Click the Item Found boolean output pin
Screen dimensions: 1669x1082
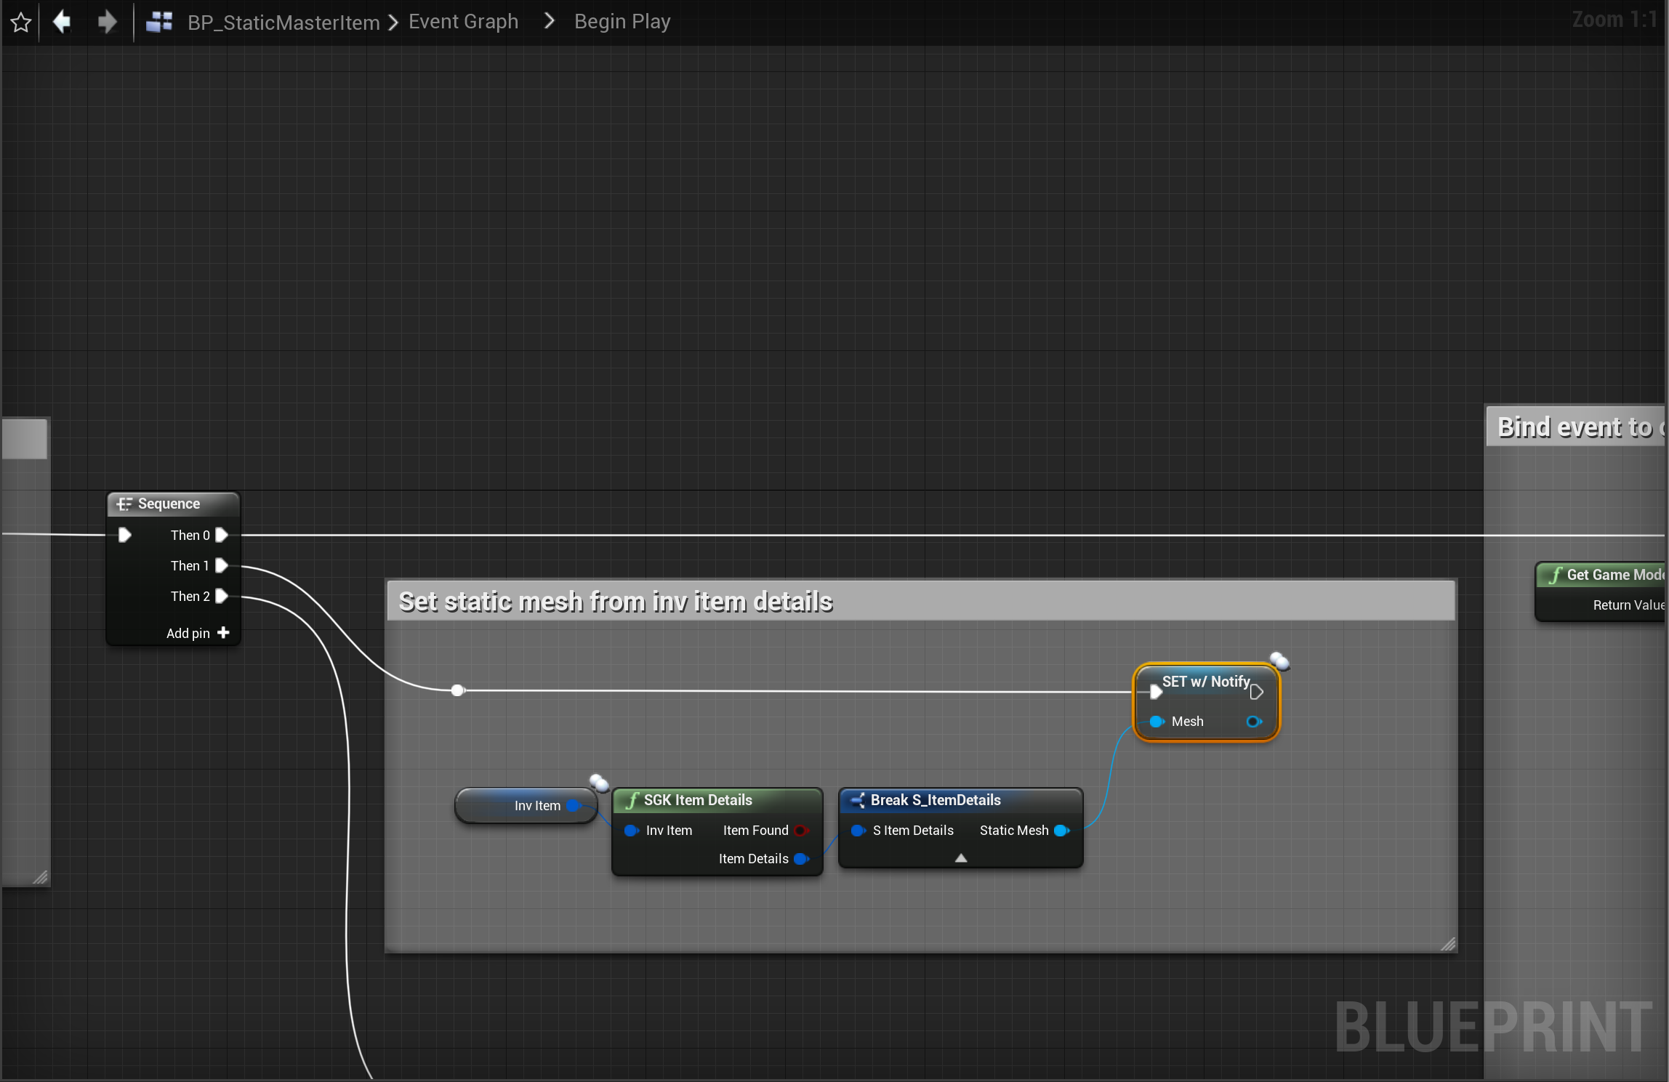click(801, 831)
